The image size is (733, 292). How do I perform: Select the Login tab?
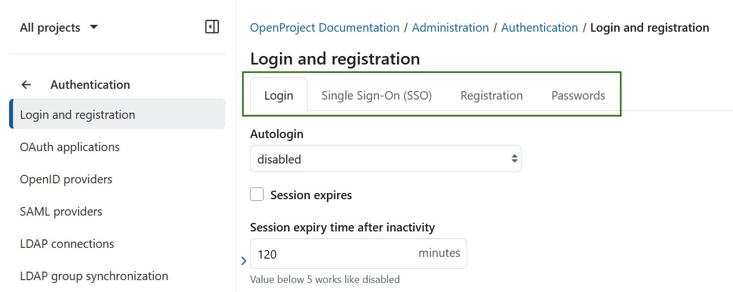[279, 96]
